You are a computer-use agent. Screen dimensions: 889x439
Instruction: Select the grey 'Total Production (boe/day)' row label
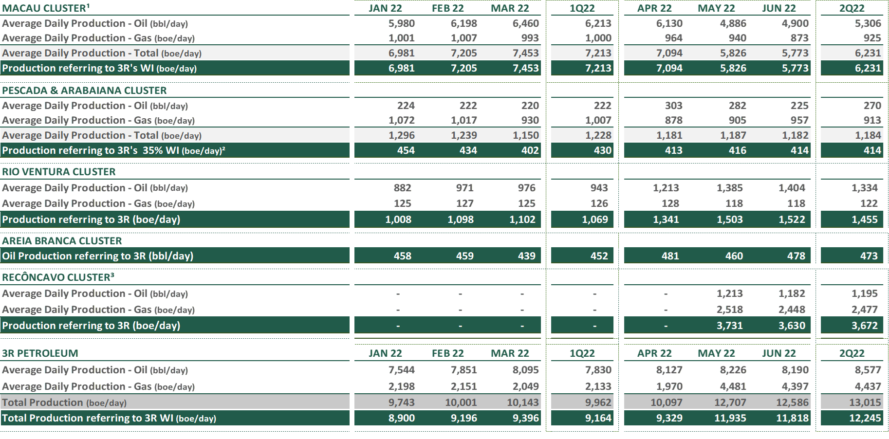pos(64,402)
